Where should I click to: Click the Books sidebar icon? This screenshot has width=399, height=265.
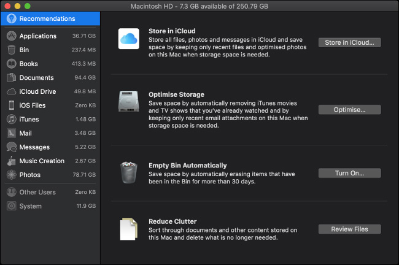[x=12, y=64]
